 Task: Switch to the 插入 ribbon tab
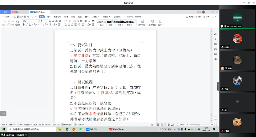coord(49,17)
